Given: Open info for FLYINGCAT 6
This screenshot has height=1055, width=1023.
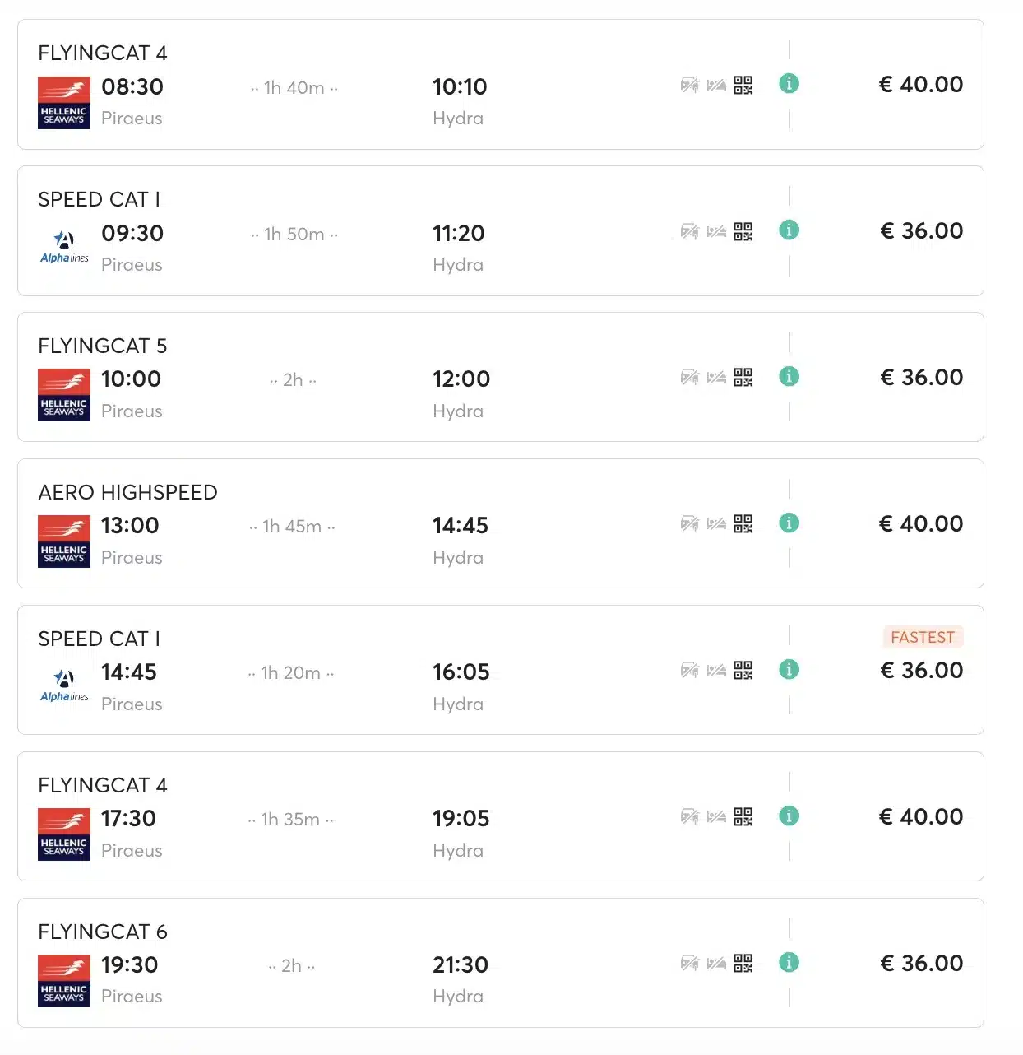Looking at the screenshot, I should (x=789, y=963).
